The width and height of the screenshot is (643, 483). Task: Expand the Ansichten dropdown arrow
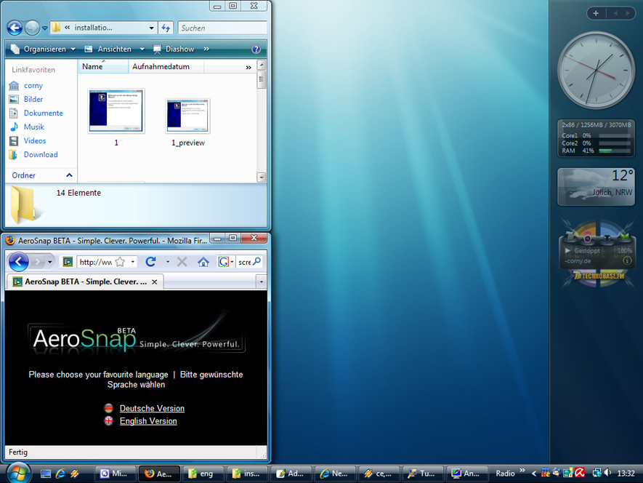[142, 49]
